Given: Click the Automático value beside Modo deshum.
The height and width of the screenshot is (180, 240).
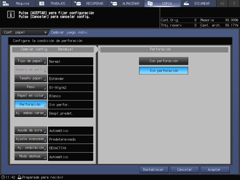Looking at the screenshot, I should (71, 157).
